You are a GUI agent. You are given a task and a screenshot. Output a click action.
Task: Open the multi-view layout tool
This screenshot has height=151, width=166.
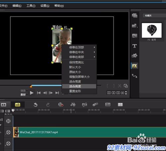coord(120,105)
